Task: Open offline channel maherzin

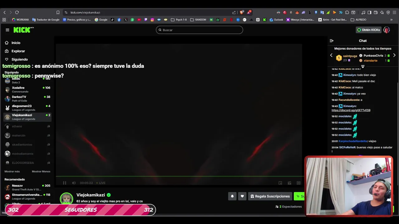Action: click(27, 135)
